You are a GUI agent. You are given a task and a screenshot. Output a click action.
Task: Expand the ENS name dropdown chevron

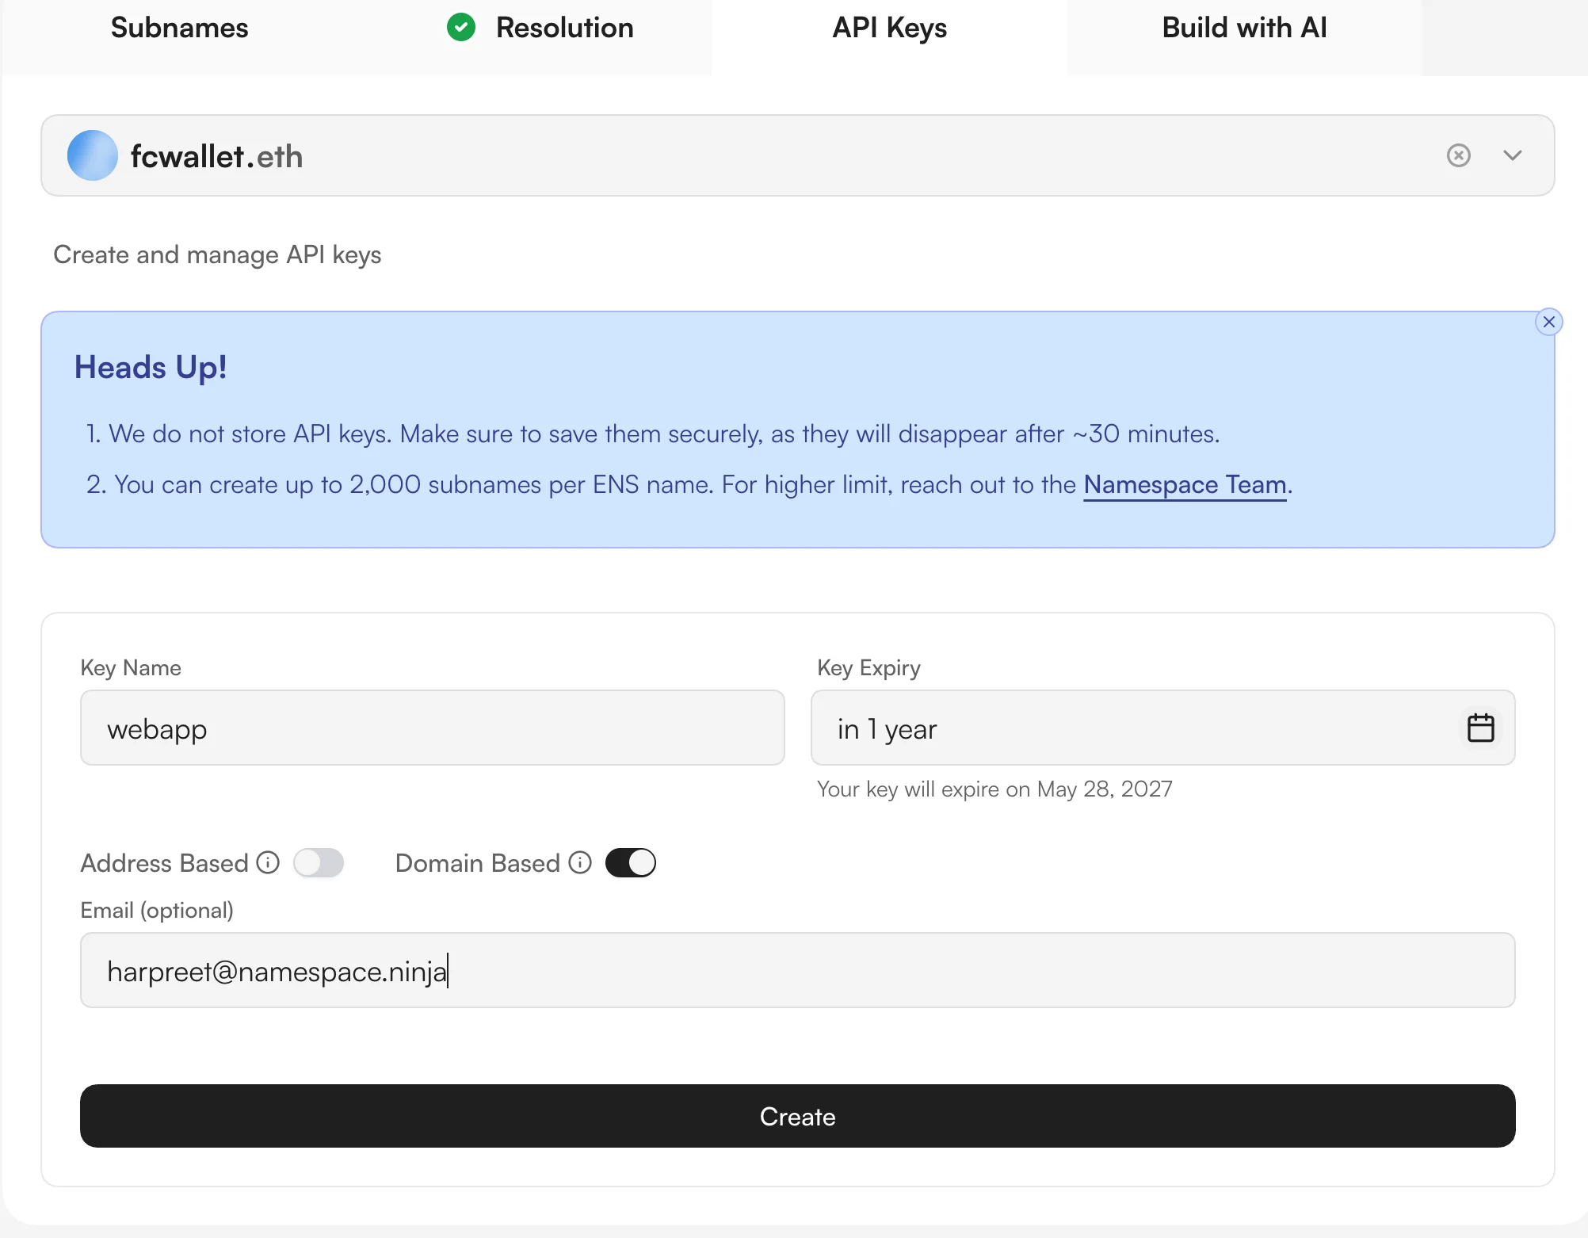coord(1512,155)
